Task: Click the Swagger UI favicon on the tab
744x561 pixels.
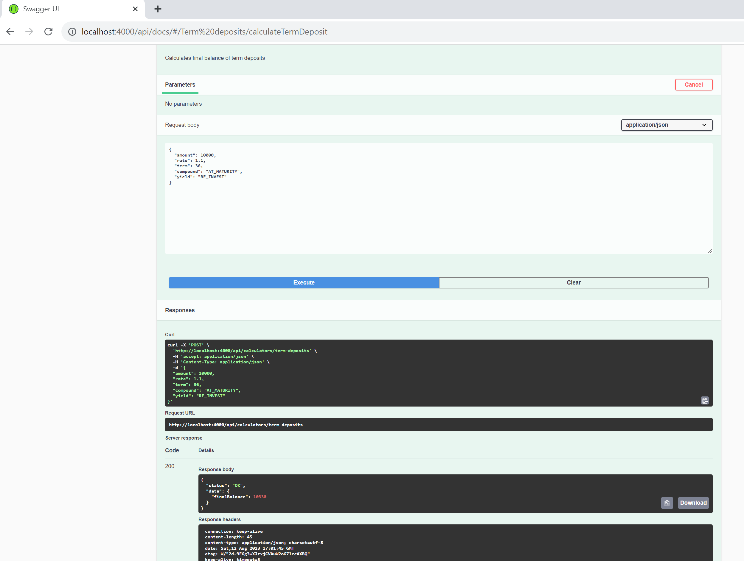Action: pyautogui.click(x=13, y=9)
